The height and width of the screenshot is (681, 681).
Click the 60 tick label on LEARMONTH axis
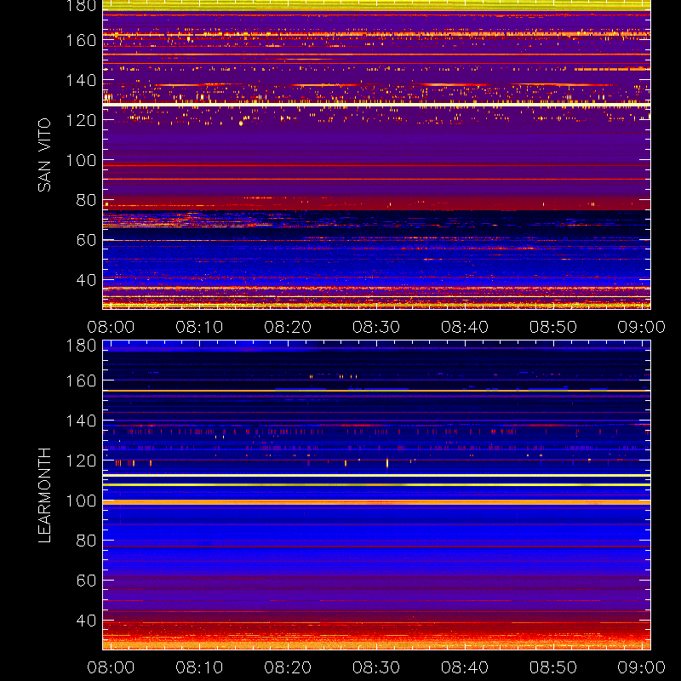point(86,581)
